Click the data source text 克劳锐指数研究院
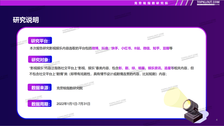 tap(69, 88)
